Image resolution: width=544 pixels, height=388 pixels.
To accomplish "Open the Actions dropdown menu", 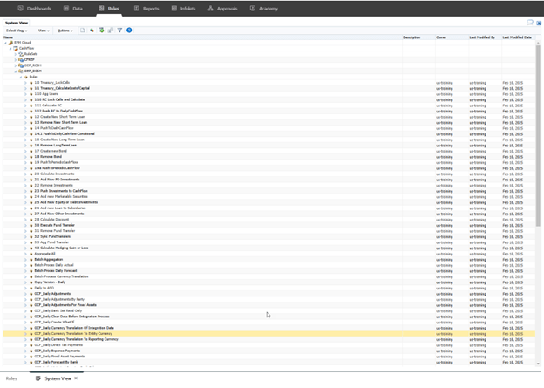I will [x=65, y=30].
